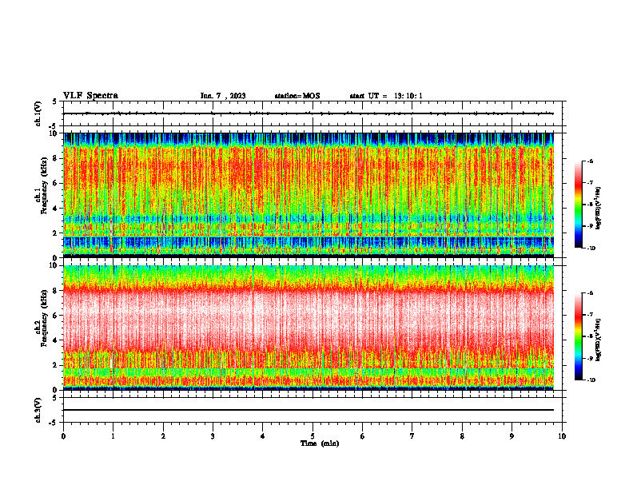
Task: Click the "8" kHz tick on ch.1 axis
Action: pyautogui.click(x=56, y=158)
